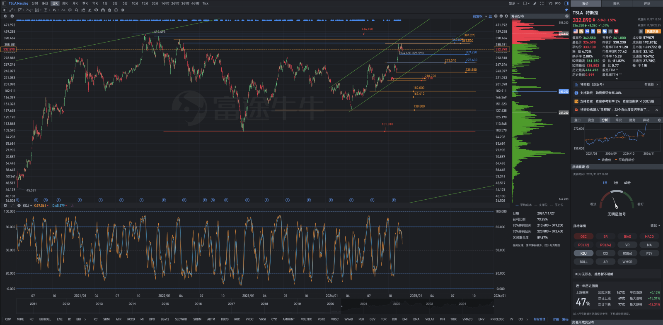Toggle the 筹码 chip distribution button
The width and height of the screenshot is (663, 325).
565,319
